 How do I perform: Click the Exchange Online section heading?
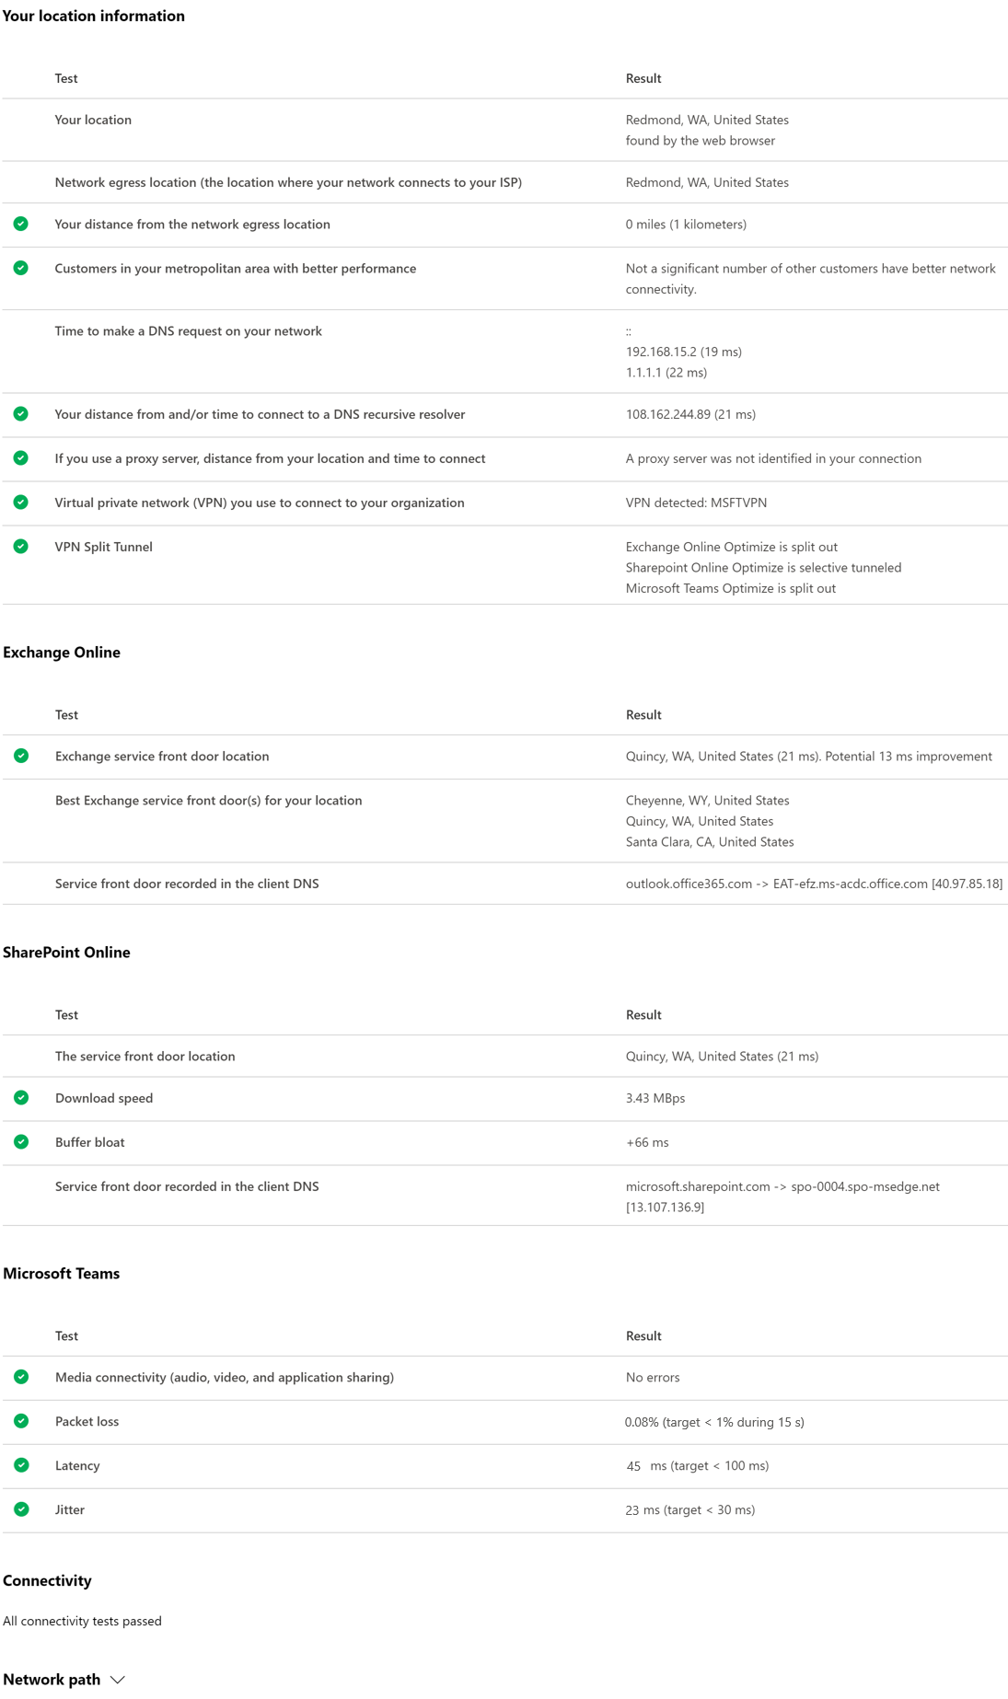pos(62,653)
